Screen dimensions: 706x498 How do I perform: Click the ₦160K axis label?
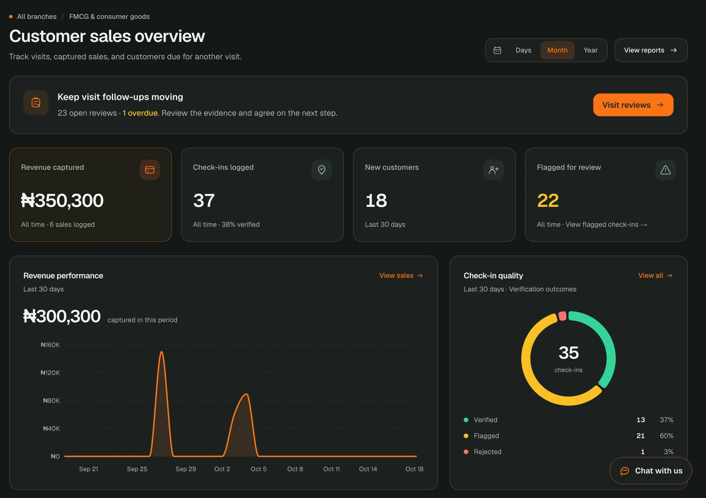pos(50,345)
